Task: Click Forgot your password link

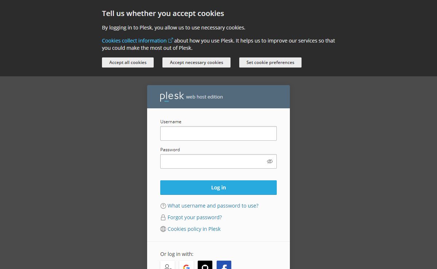Action: (x=194, y=217)
